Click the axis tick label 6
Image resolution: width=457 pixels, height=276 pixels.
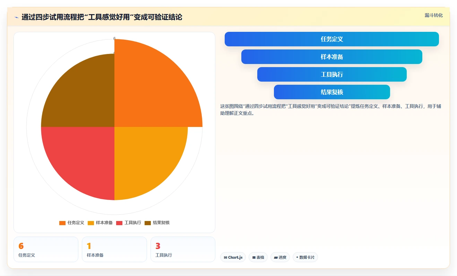[114, 39]
